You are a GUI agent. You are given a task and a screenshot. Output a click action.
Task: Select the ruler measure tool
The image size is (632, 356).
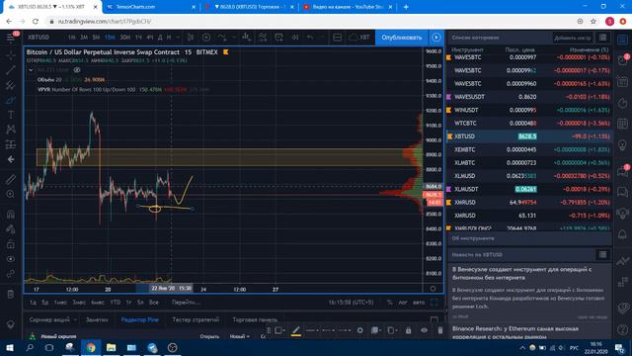click(11, 179)
